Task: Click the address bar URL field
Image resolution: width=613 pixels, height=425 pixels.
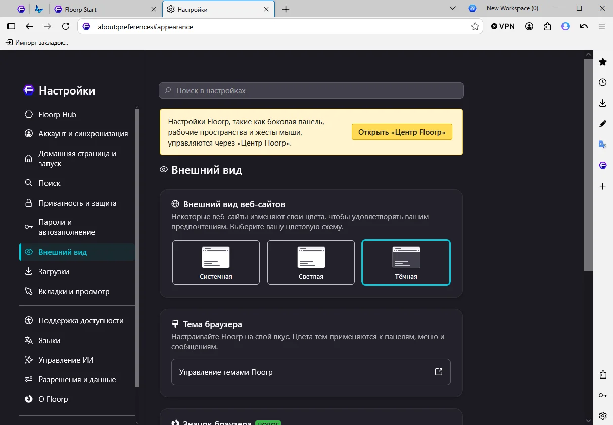Action: [280, 26]
